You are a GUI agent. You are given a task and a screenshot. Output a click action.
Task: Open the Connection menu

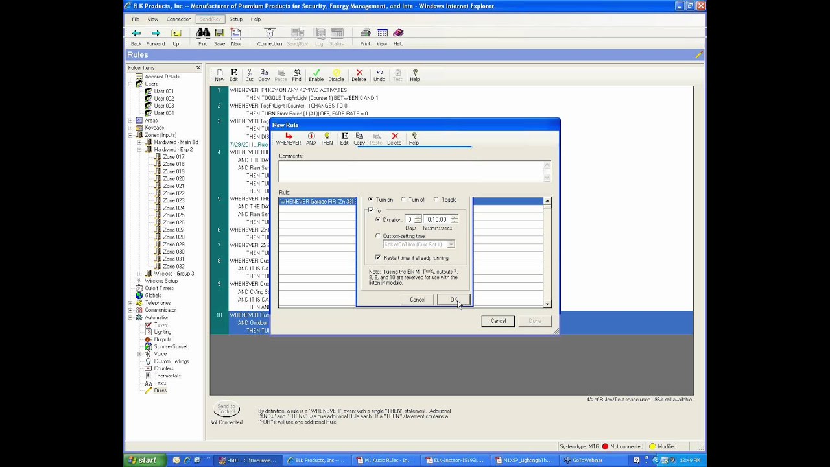[x=179, y=19]
